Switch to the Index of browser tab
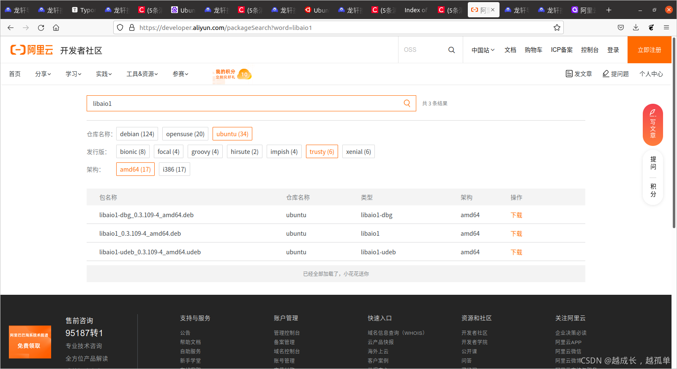The image size is (677, 369). pos(416,10)
